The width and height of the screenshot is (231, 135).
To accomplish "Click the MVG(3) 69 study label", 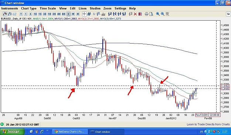I will [111, 19].
